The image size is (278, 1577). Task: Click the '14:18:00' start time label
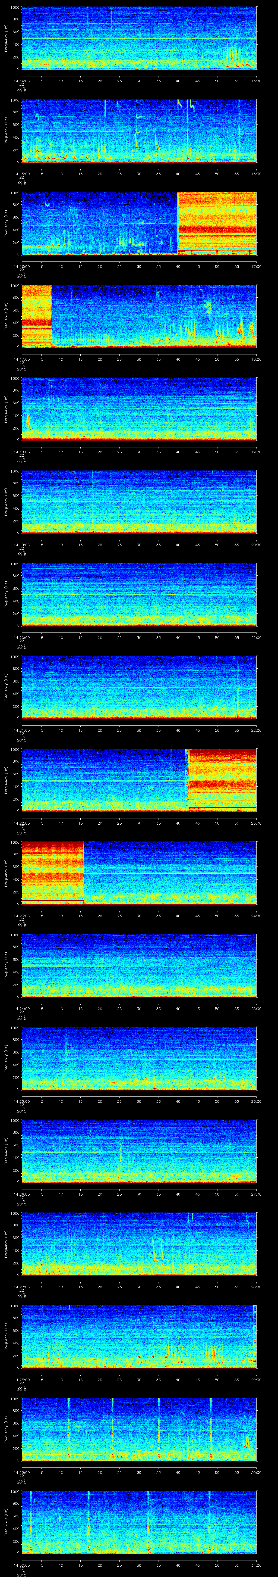point(21,451)
